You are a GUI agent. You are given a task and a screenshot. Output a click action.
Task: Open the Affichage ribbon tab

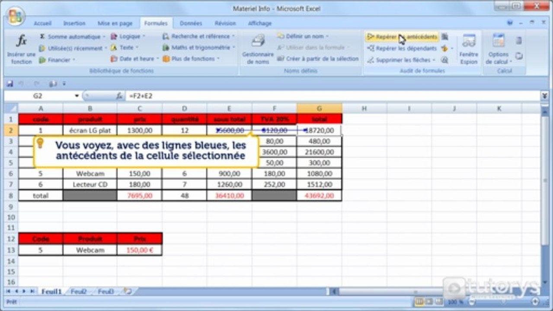259,23
